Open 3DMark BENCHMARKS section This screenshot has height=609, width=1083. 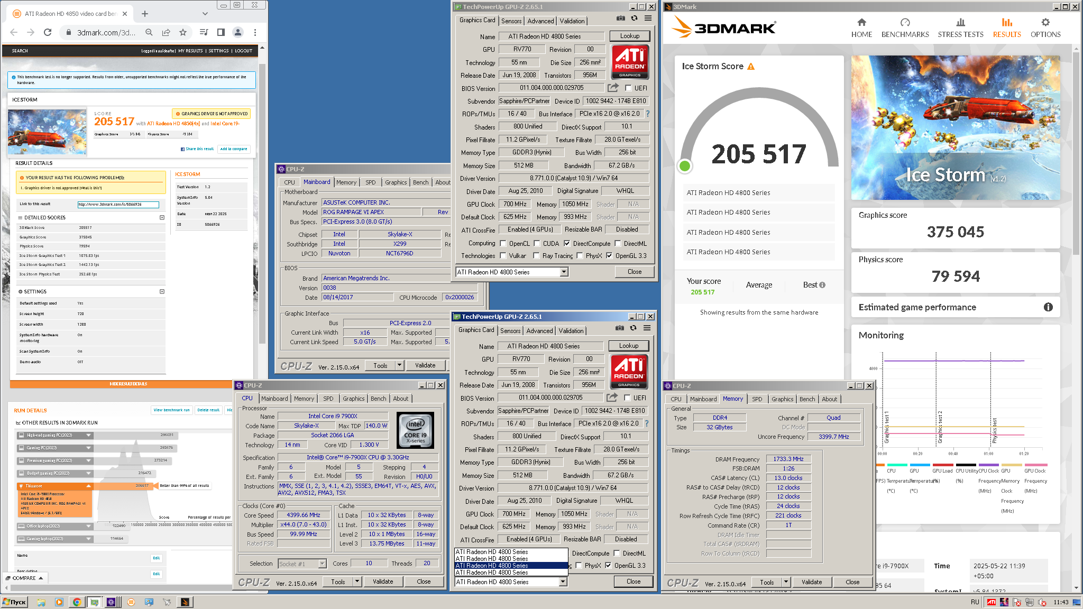(905, 27)
